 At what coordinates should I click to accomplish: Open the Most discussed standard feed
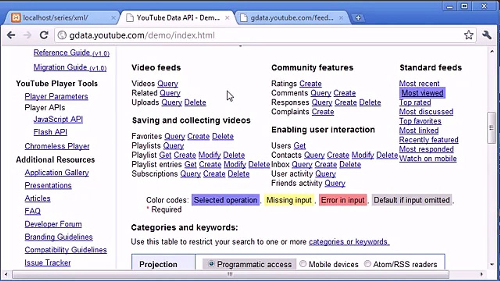pos(426,112)
